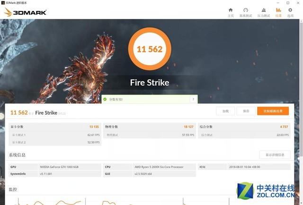Click the combined score 4 737 value

pos(284,127)
